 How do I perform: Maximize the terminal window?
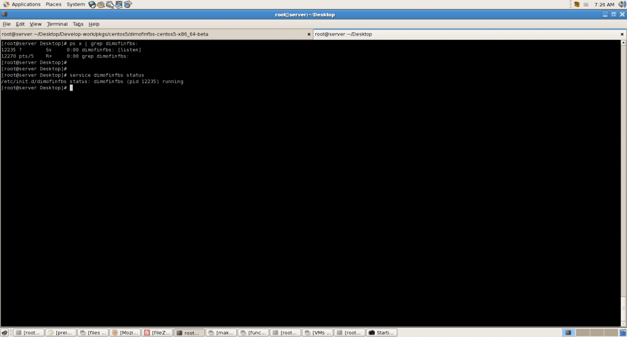pos(614,15)
